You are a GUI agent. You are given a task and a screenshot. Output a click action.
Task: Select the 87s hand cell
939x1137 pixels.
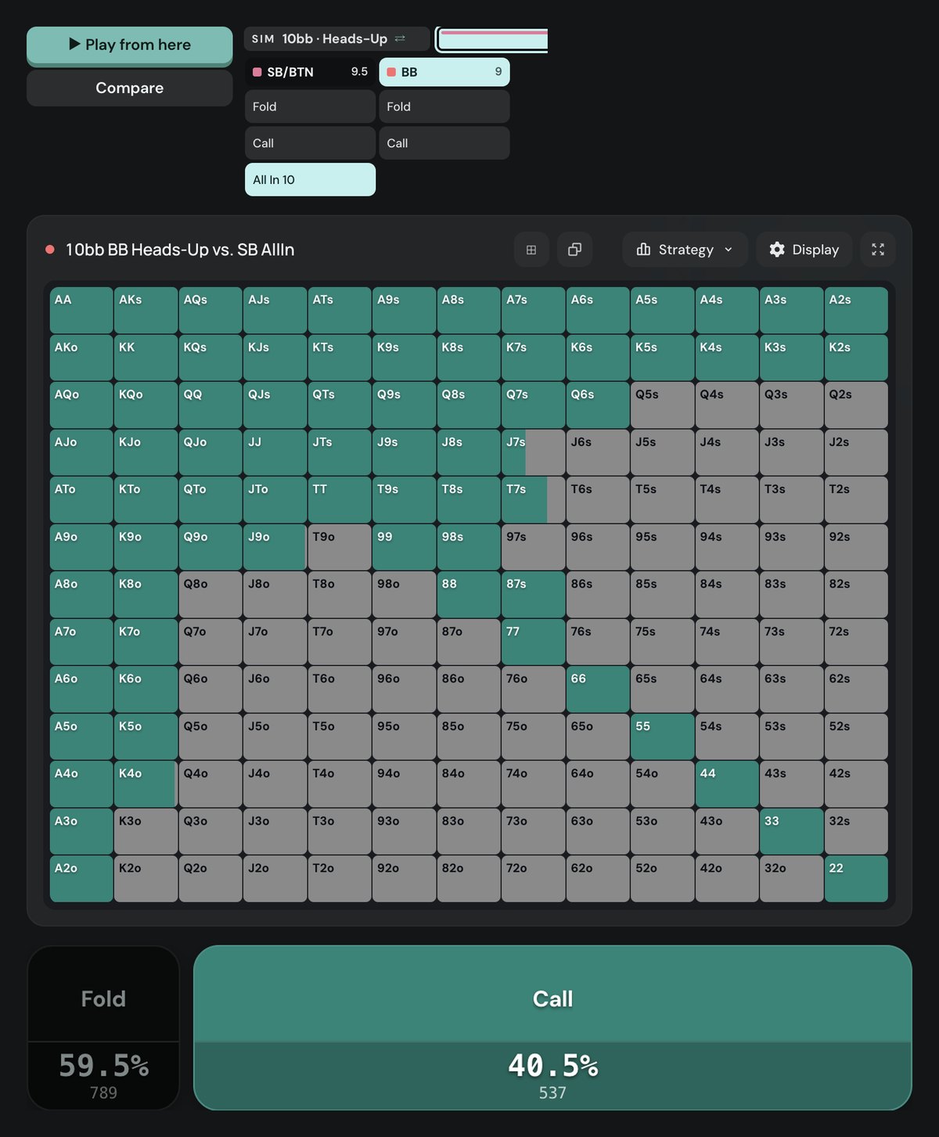533,594
